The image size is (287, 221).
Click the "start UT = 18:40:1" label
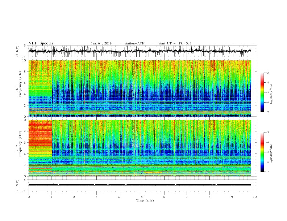tap(175, 43)
